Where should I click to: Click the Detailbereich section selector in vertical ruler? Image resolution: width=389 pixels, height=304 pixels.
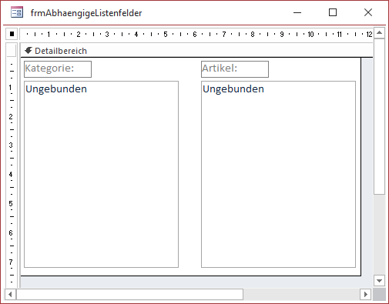point(12,50)
